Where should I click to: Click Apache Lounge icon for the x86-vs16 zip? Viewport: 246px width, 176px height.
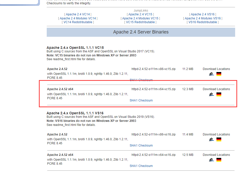click(x=211, y=139)
